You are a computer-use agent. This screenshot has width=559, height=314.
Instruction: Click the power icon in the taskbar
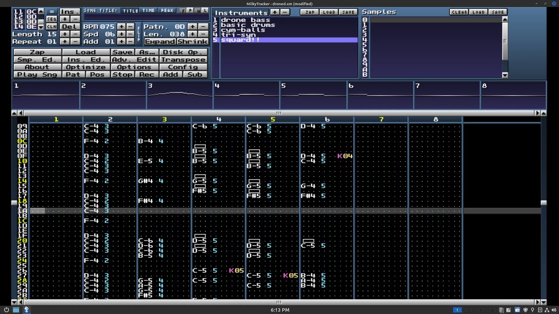click(6, 310)
